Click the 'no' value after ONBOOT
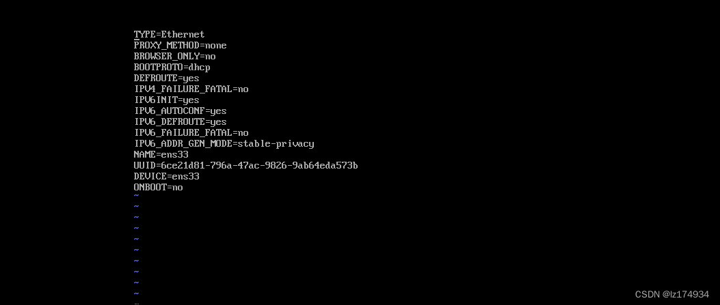Screen dimensions: 720x305 (x=177, y=188)
